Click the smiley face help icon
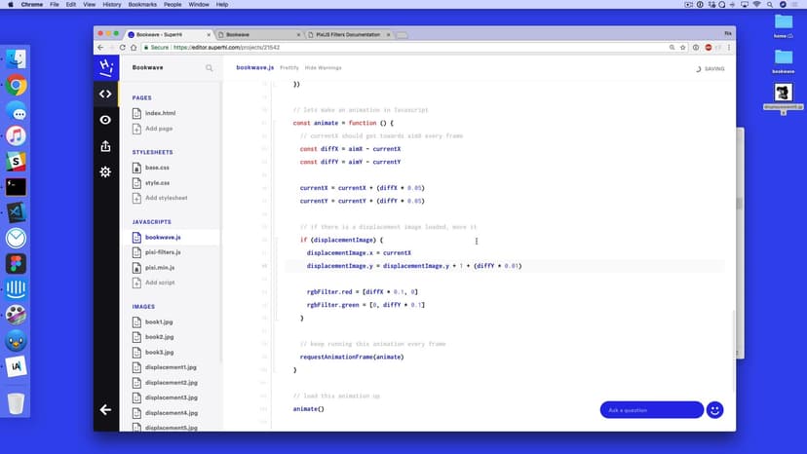The width and height of the screenshot is (807, 454). point(714,410)
